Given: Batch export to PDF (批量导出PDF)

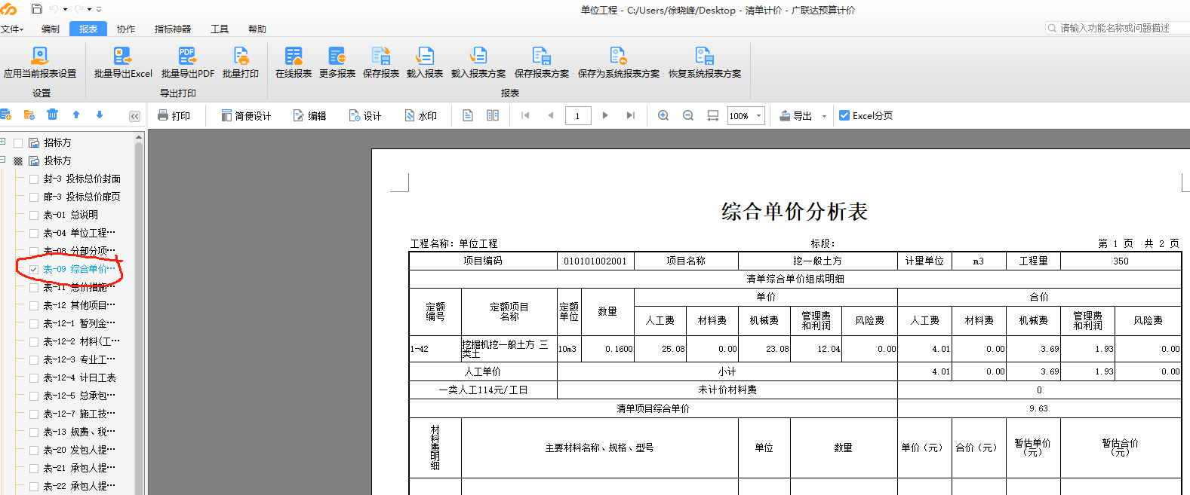Looking at the screenshot, I should [x=188, y=63].
